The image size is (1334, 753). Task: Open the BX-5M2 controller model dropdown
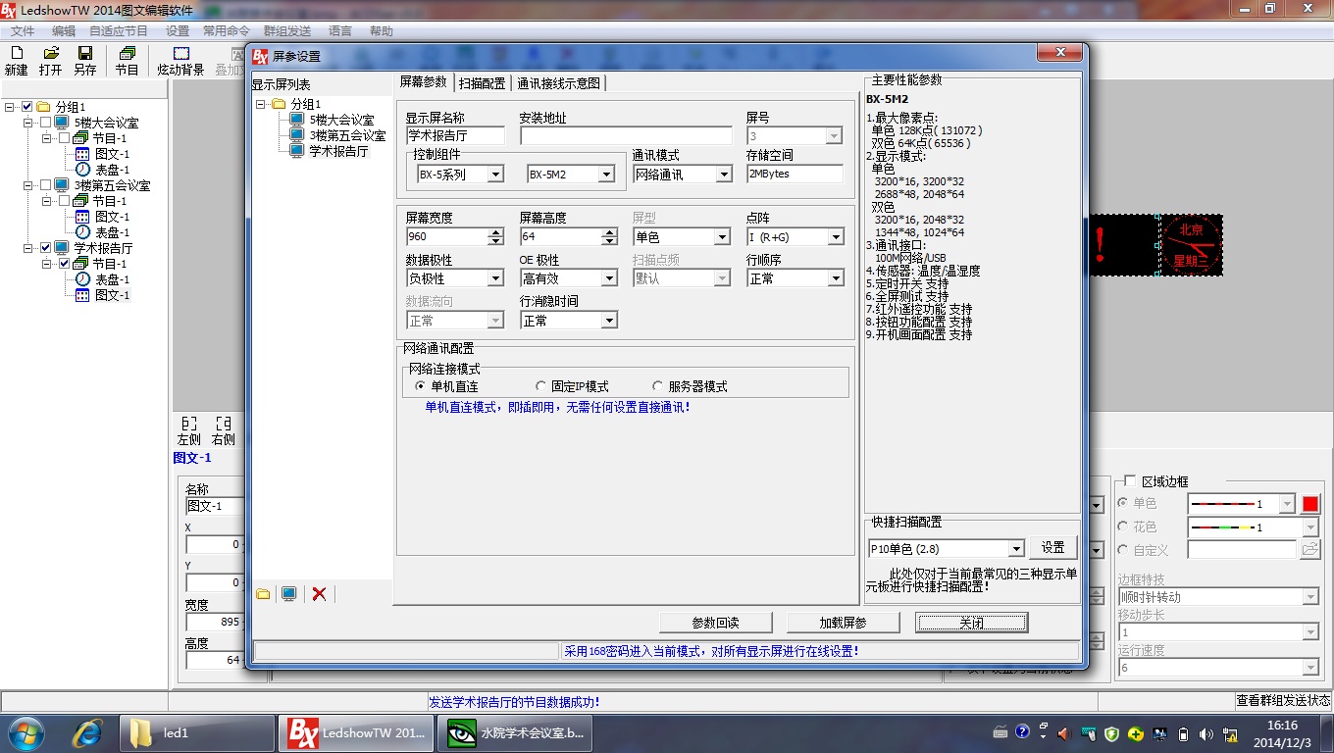606,175
